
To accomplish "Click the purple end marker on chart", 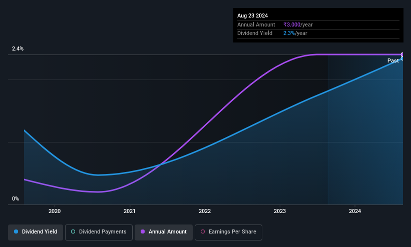I will (402, 54).
